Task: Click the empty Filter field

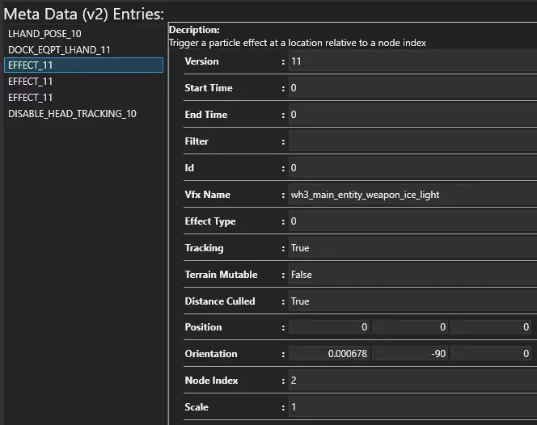Action: pyautogui.click(x=412, y=141)
